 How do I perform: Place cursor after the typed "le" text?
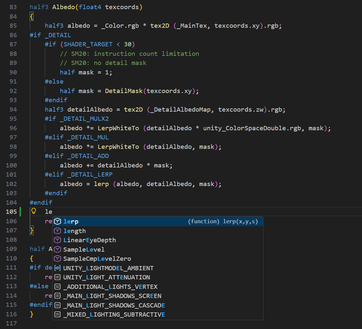pos(52,211)
